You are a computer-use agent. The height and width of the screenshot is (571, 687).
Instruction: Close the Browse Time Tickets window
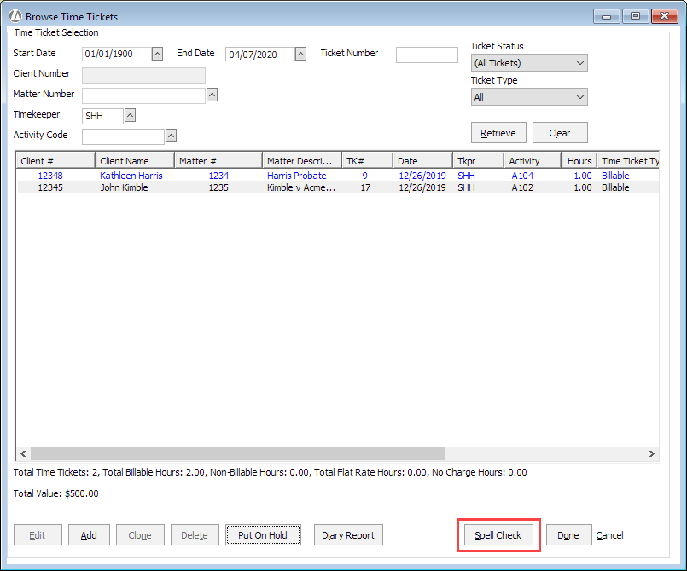665,16
